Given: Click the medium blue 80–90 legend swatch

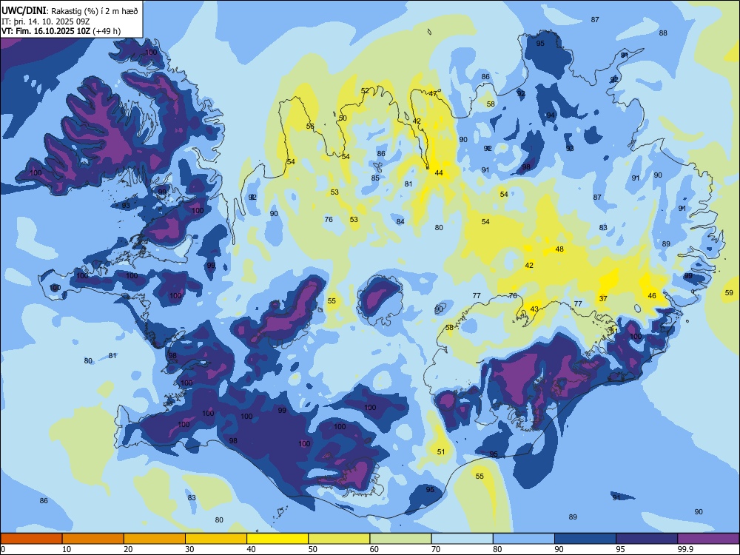Looking at the screenshot, I should pos(524,539).
